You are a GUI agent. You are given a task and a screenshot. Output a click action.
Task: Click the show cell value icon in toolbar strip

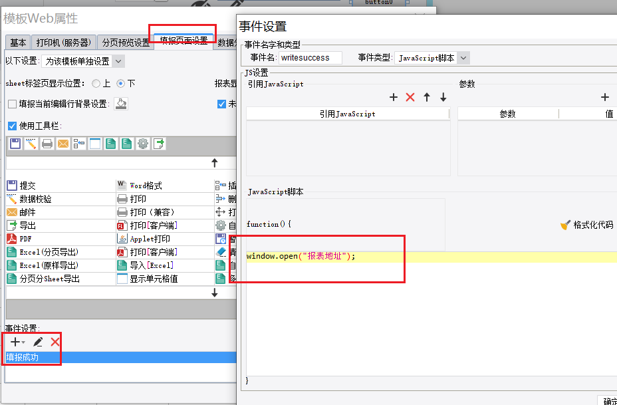click(x=95, y=144)
